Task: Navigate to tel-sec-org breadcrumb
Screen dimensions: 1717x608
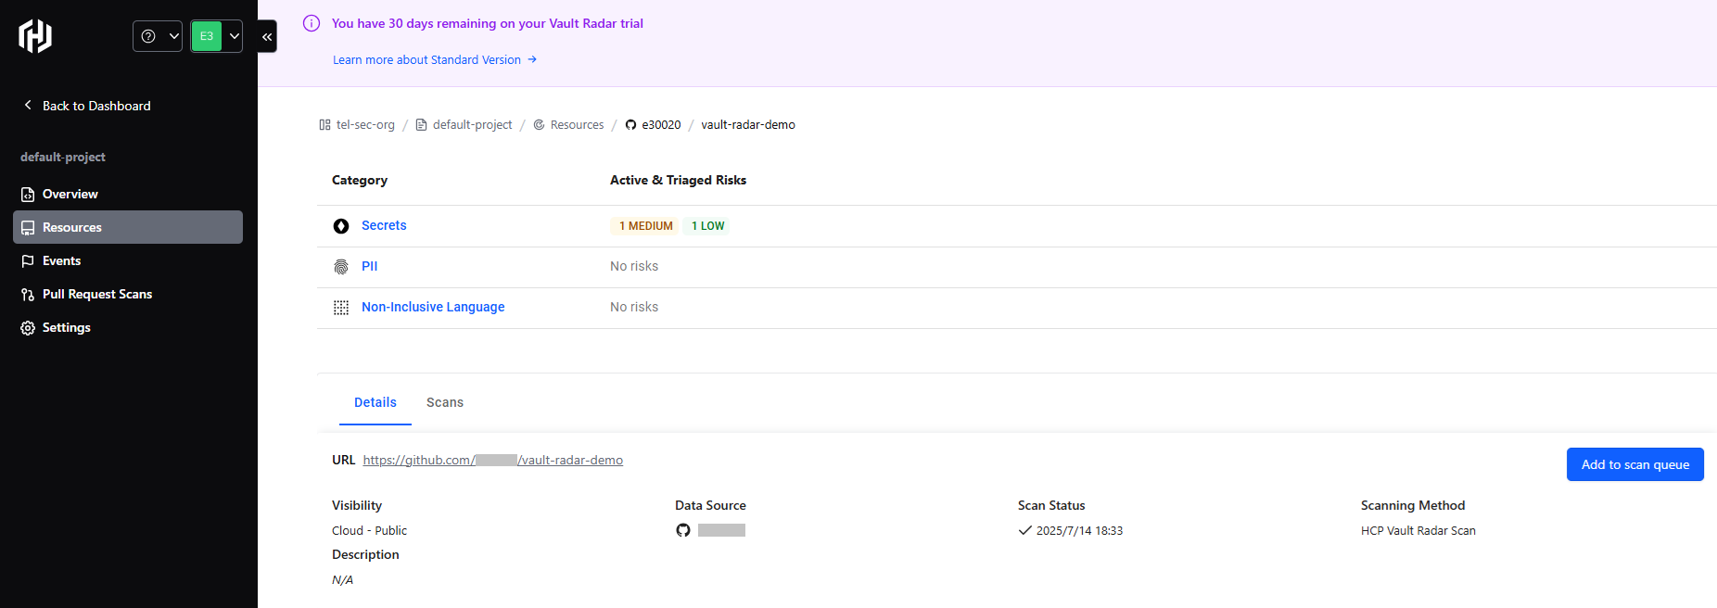Action: tap(365, 124)
